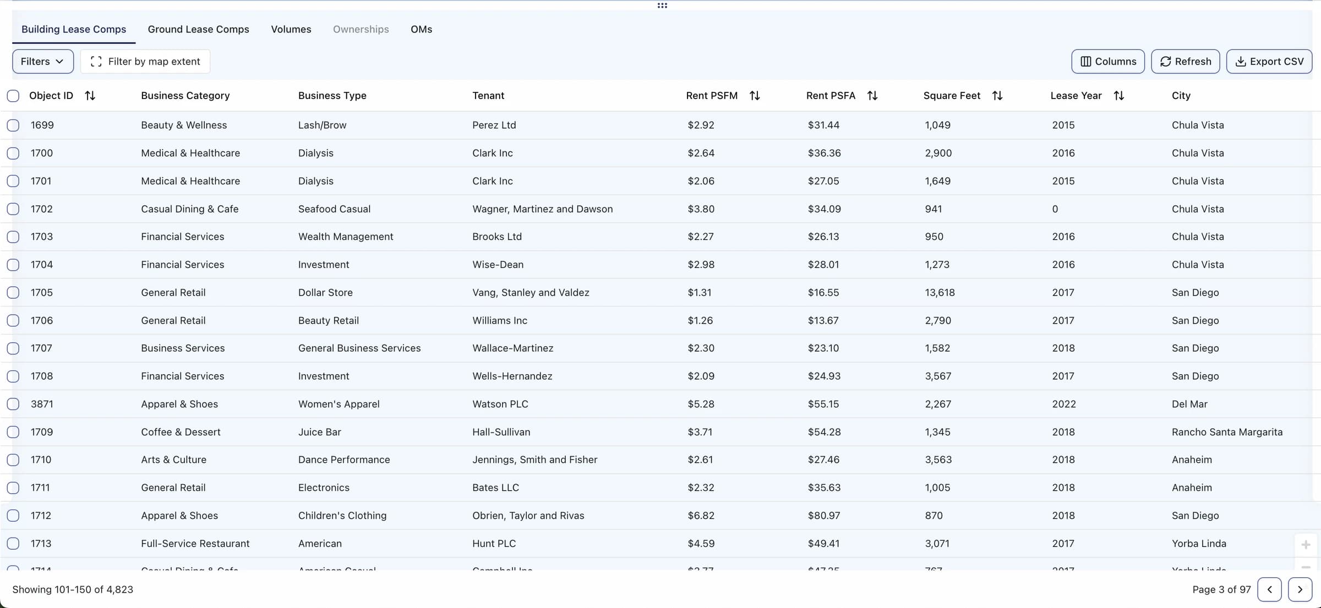The width and height of the screenshot is (1321, 608).
Task: Select the Ownerships tab
Action: 361,29
